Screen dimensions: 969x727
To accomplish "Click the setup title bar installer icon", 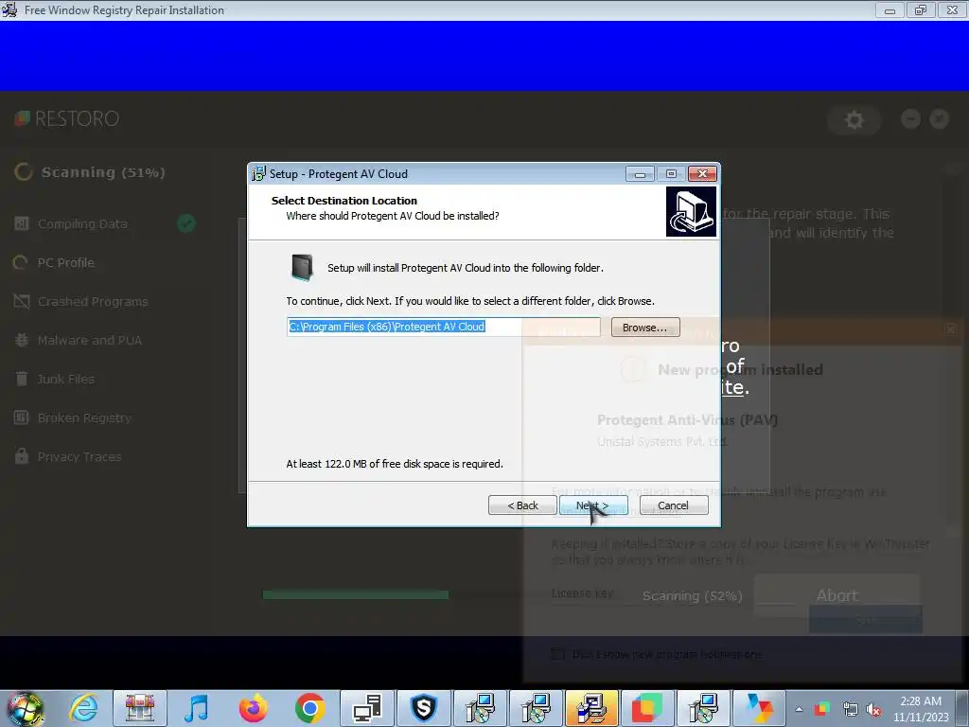I will [258, 174].
